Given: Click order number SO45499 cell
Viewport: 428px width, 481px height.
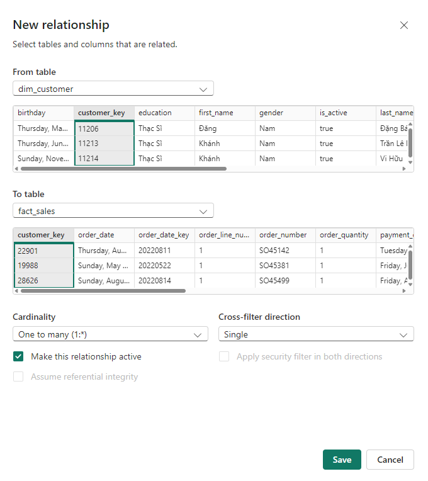Looking at the screenshot, I should 285,280.
